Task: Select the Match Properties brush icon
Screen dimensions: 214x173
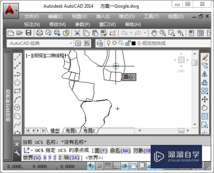Action: click(104, 33)
